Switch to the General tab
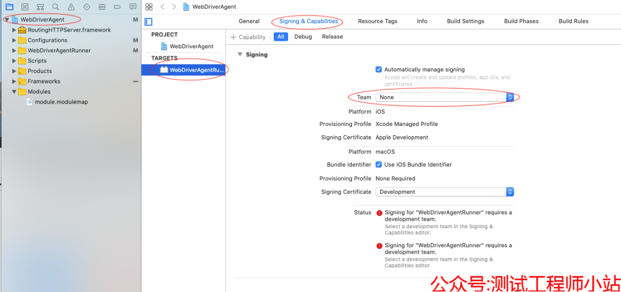 point(249,21)
